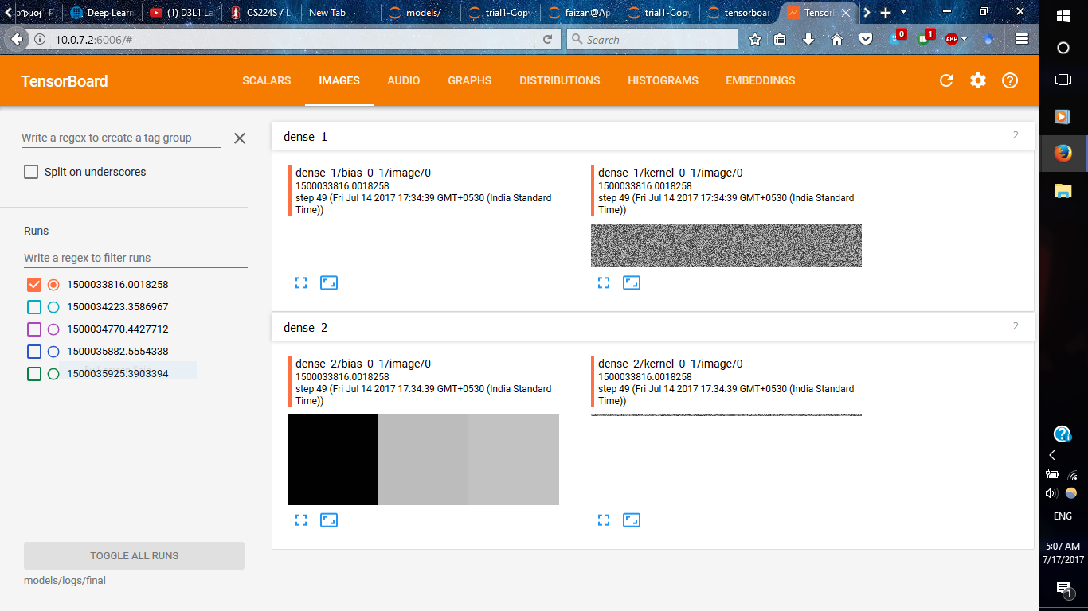Open Task View in the taskbar

pos(1063,80)
